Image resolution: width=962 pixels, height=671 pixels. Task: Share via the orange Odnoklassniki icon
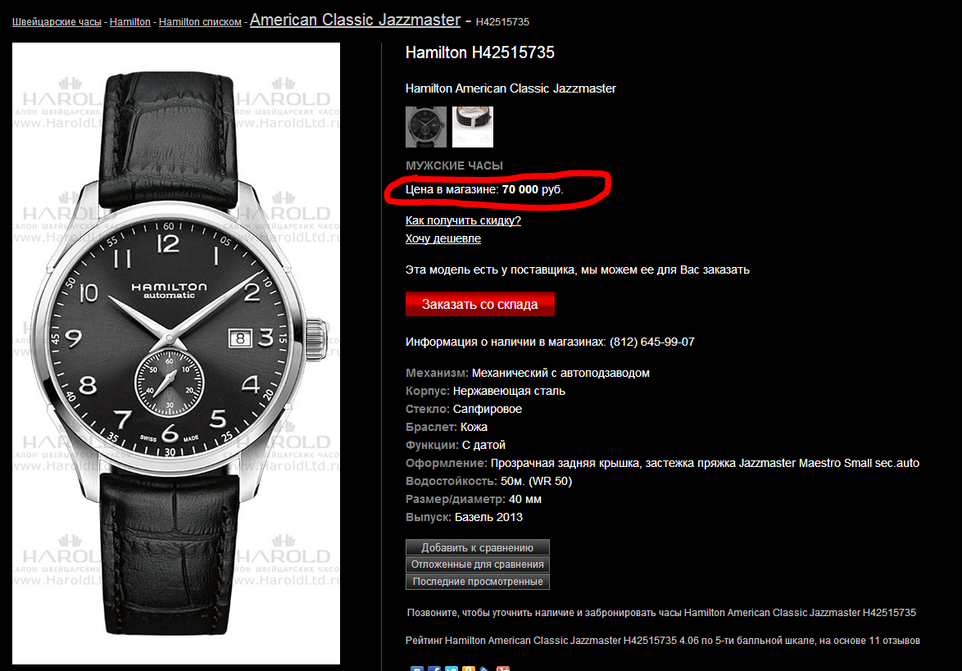(469, 669)
